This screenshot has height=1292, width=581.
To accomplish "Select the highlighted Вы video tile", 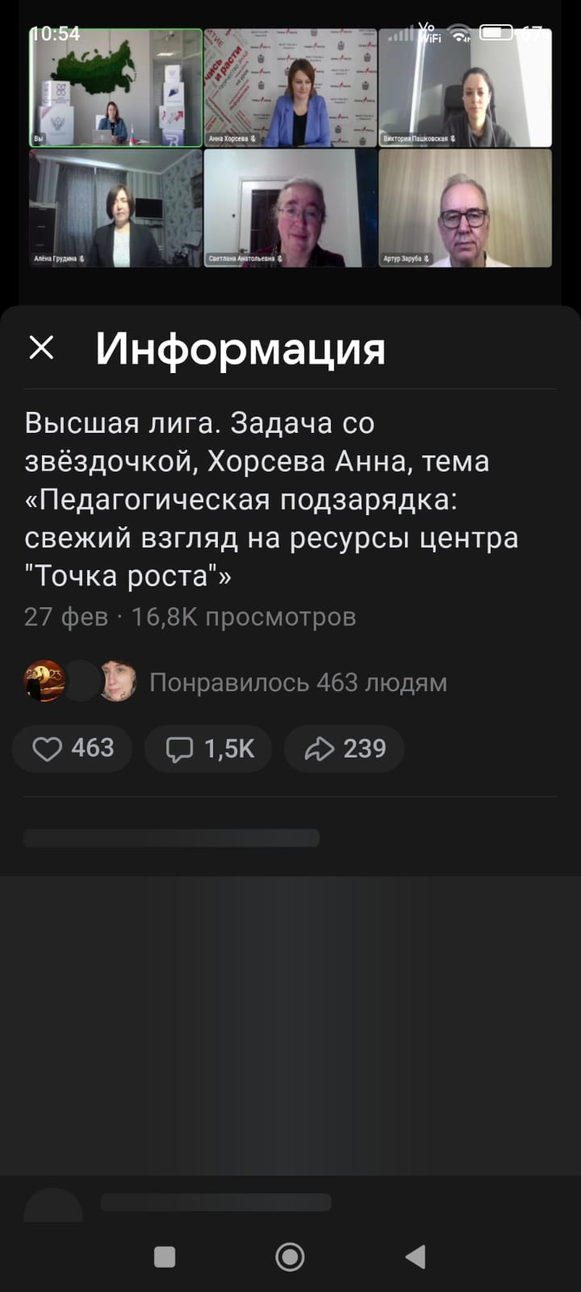I will [x=115, y=88].
